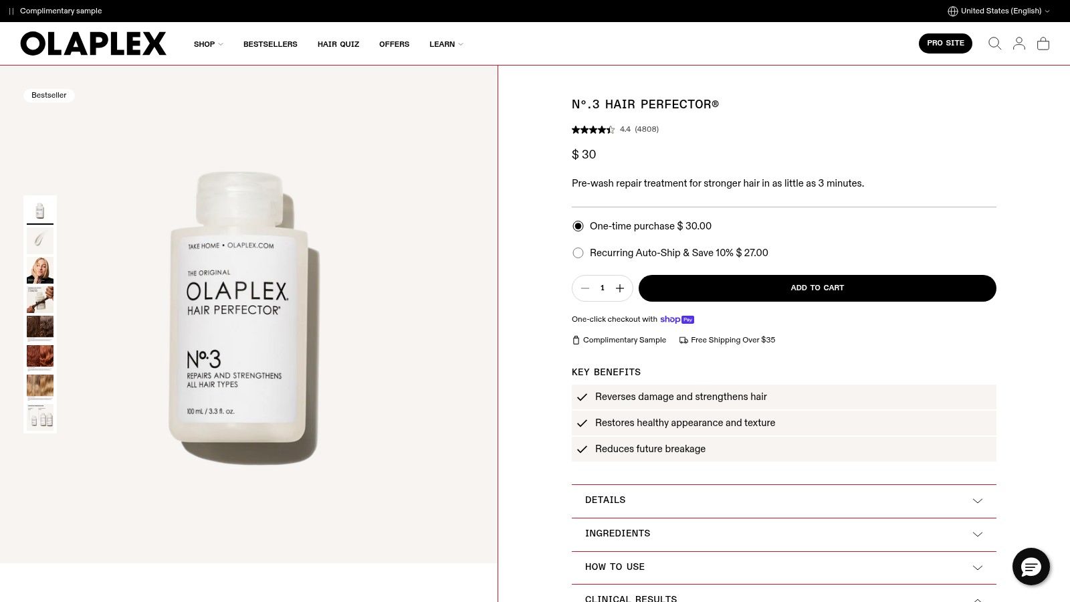Visit the Pro Site

click(945, 43)
